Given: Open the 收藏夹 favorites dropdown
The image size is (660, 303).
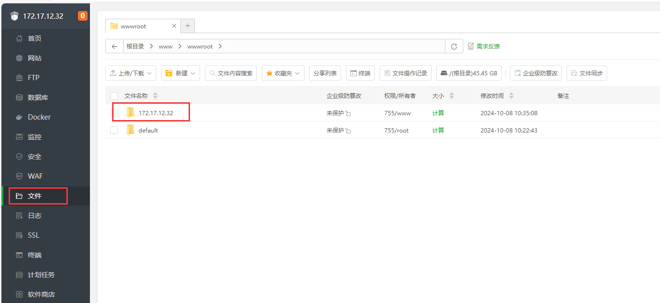Looking at the screenshot, I should point(283,73).
